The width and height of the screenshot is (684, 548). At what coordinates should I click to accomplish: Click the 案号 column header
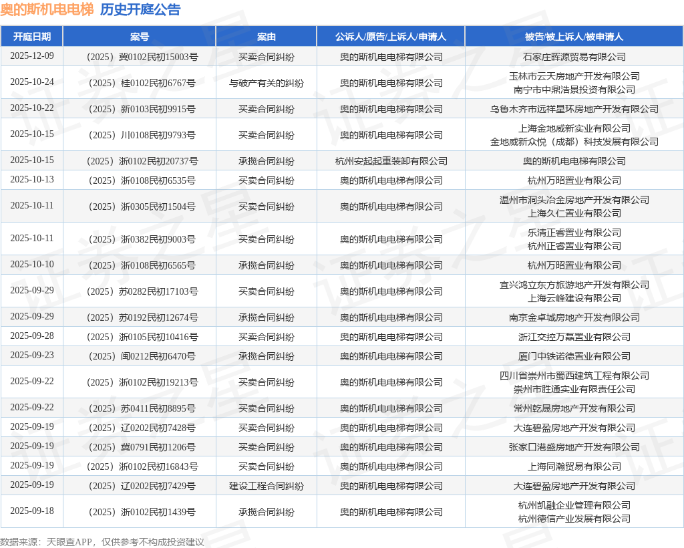pos(140,37)
